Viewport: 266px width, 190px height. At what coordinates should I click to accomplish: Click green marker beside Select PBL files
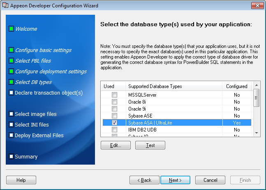click(12, 61)
